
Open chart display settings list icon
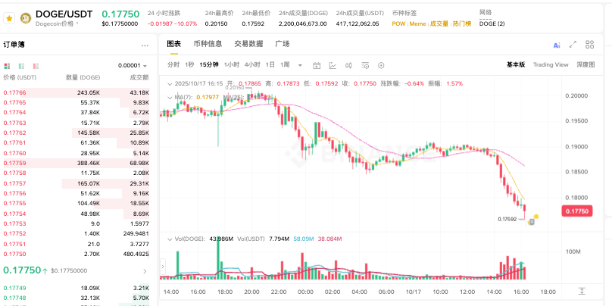click(365, 66)
